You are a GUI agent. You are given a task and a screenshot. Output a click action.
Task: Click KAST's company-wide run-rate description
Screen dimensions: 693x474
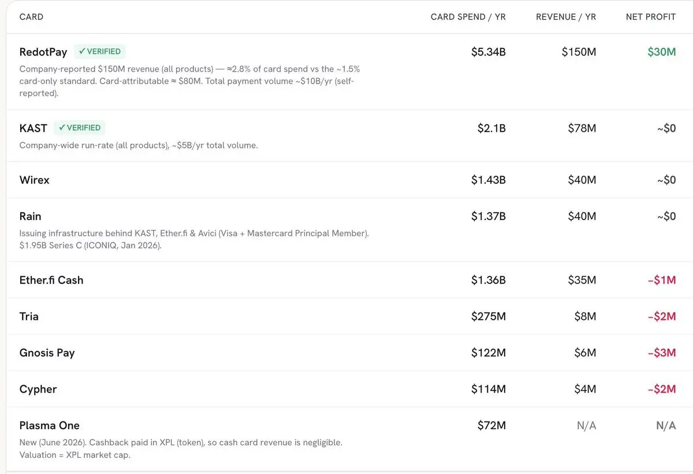139,145
